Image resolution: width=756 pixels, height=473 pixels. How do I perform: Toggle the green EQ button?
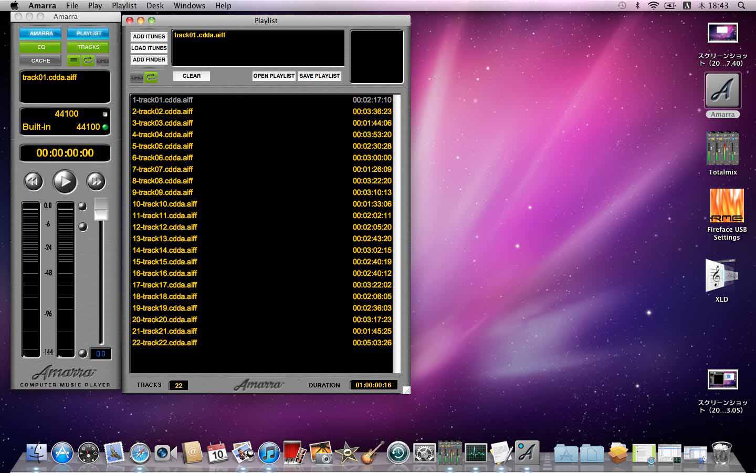point(41,47)
